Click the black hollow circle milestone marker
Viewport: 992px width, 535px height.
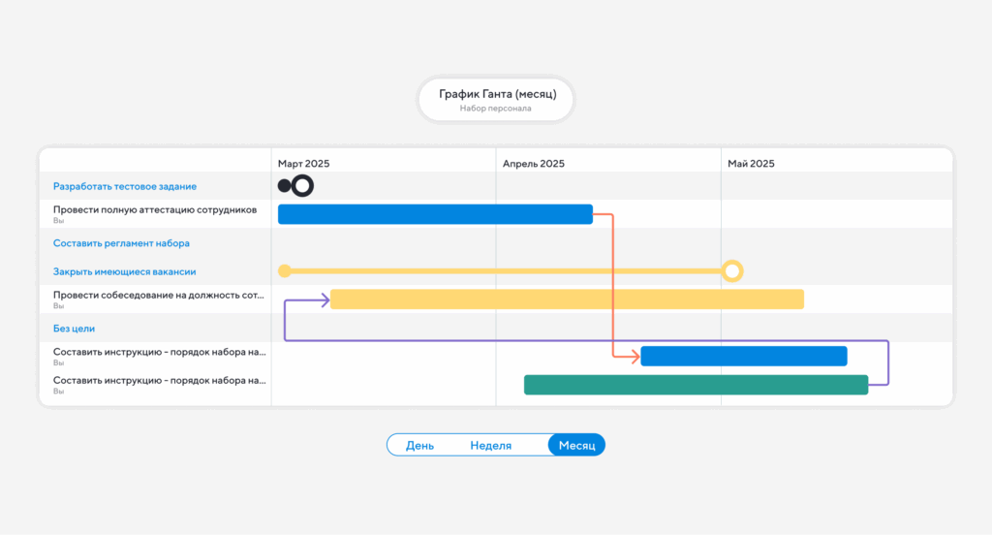point(303,185)
